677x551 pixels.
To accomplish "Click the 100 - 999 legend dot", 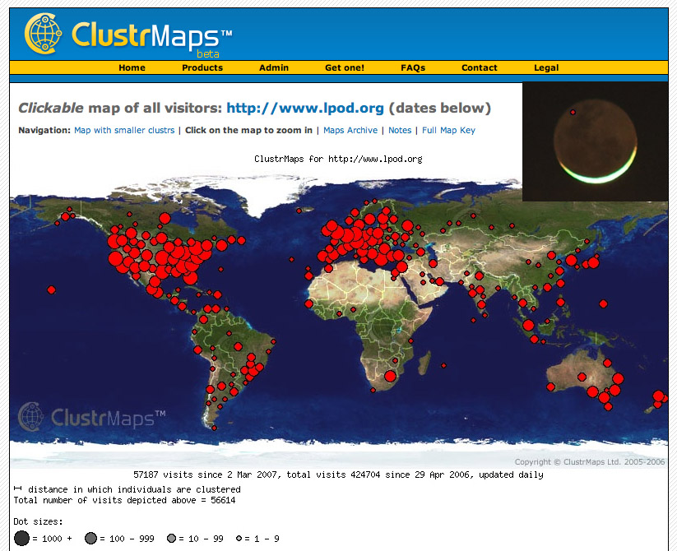I will pyautogui.click(x=90, y=538).
